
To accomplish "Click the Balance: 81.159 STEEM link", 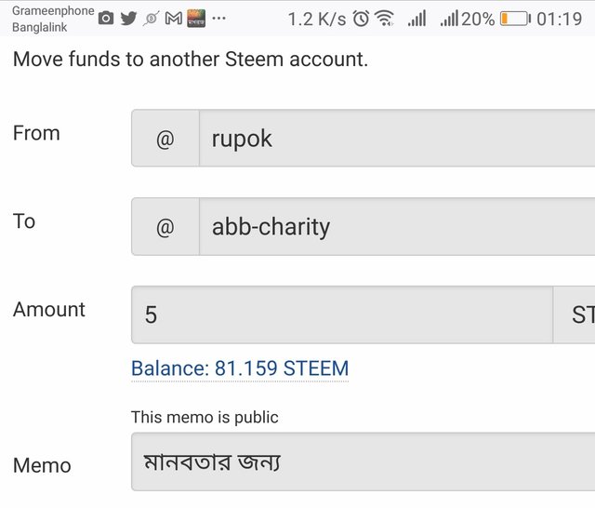I will point(240,368).
